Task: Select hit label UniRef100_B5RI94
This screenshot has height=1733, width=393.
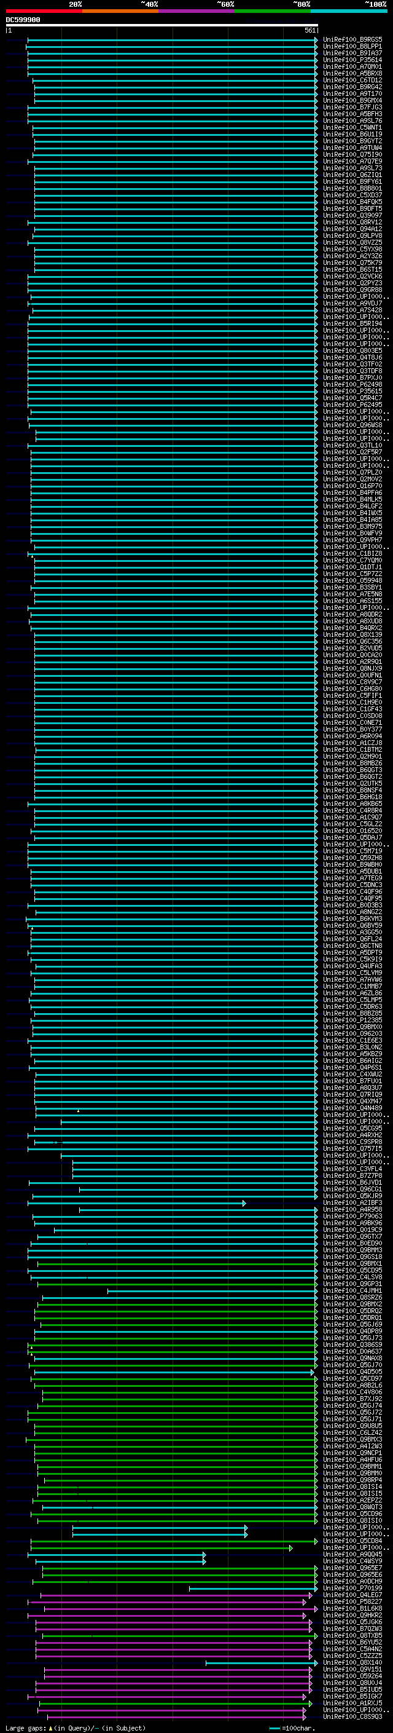Action: (352, 323)
